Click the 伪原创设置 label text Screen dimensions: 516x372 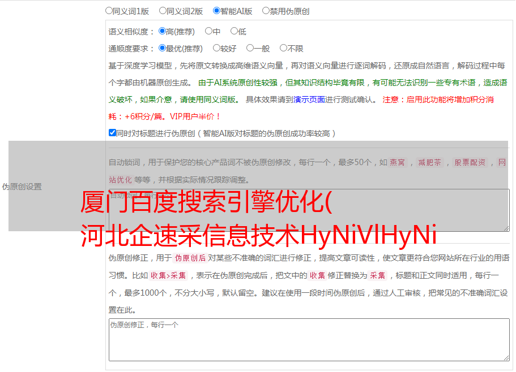point(22,187)
